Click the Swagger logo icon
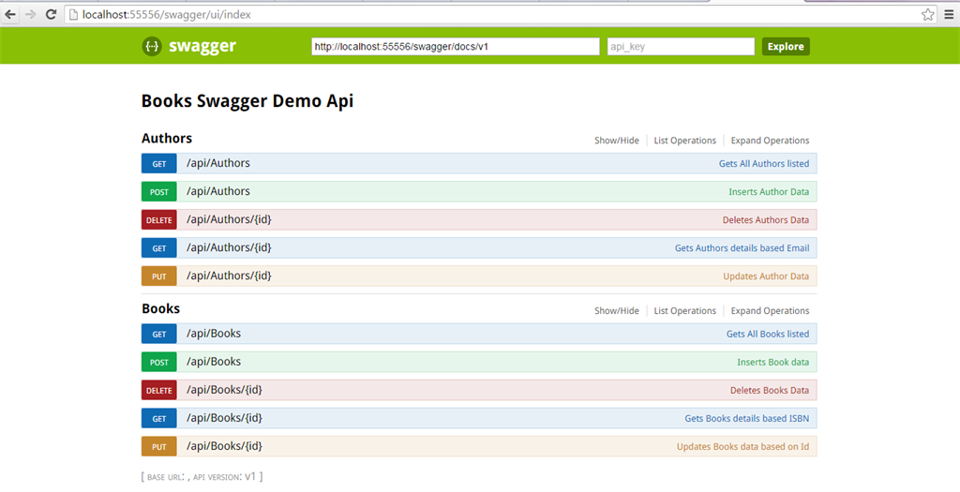This screenshot has width=960, height=492. (152, 46)
